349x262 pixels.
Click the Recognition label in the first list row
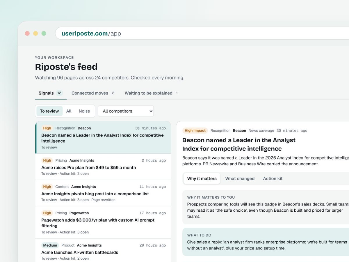click(65, 128)
